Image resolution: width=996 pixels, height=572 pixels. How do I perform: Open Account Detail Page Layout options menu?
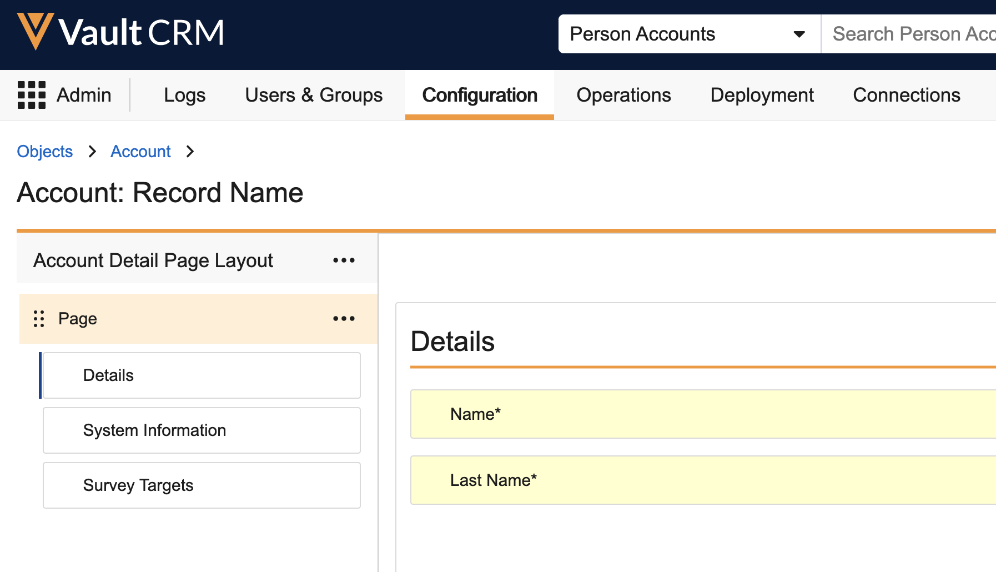pos(344,260)
